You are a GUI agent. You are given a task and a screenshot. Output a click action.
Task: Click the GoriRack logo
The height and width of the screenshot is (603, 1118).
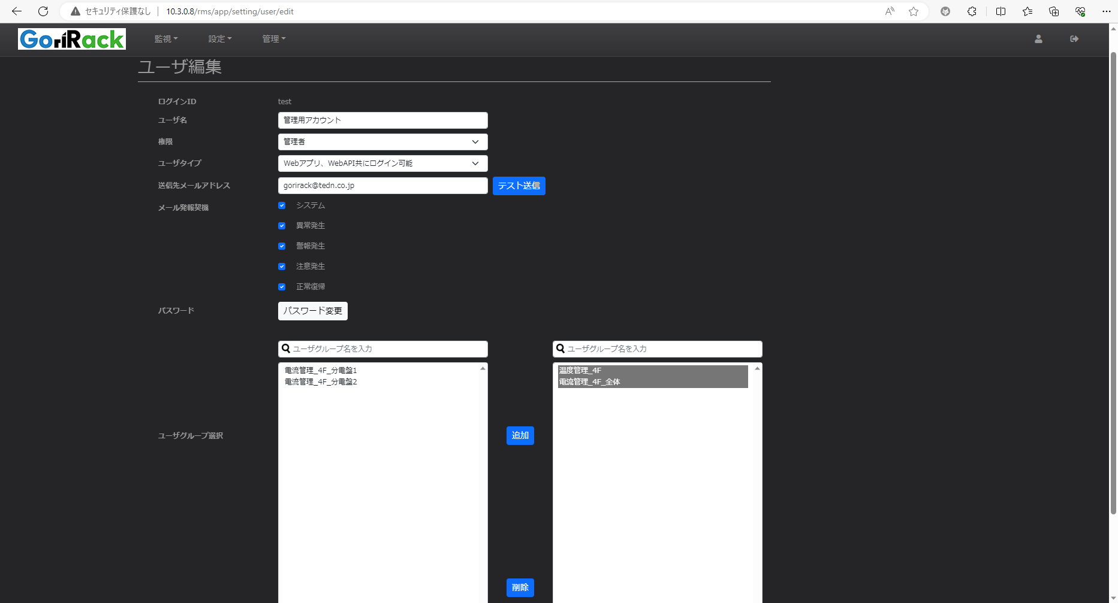tap(71, 39)
